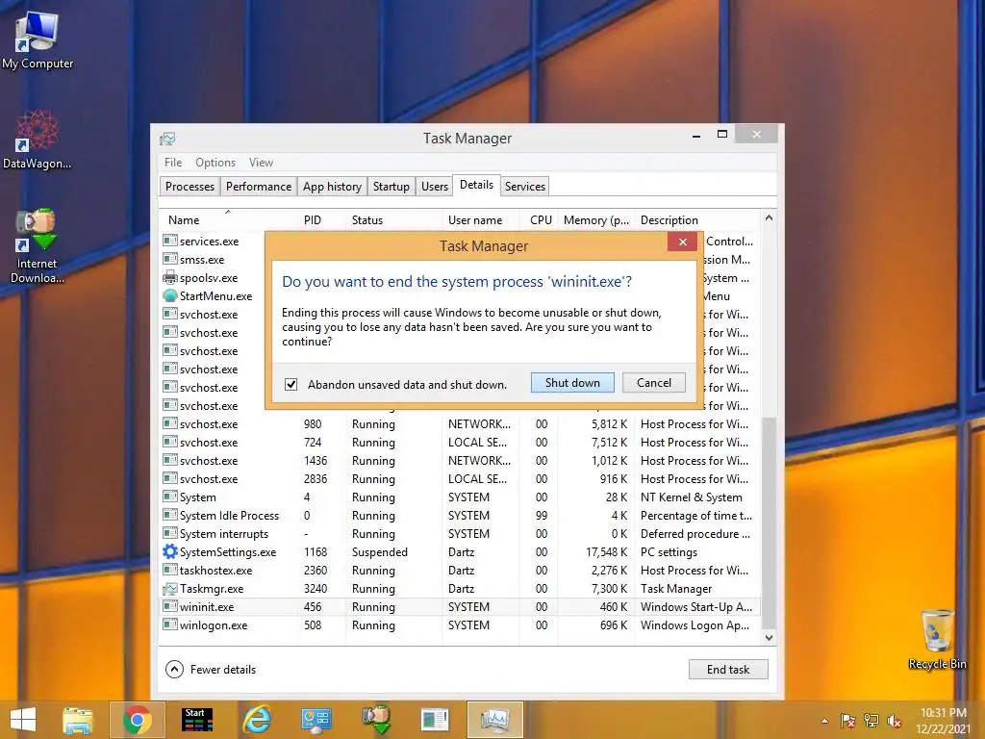Open the Start menu app on taskbar
Viewport: 985px width, 739px height.
coord(196,720)
